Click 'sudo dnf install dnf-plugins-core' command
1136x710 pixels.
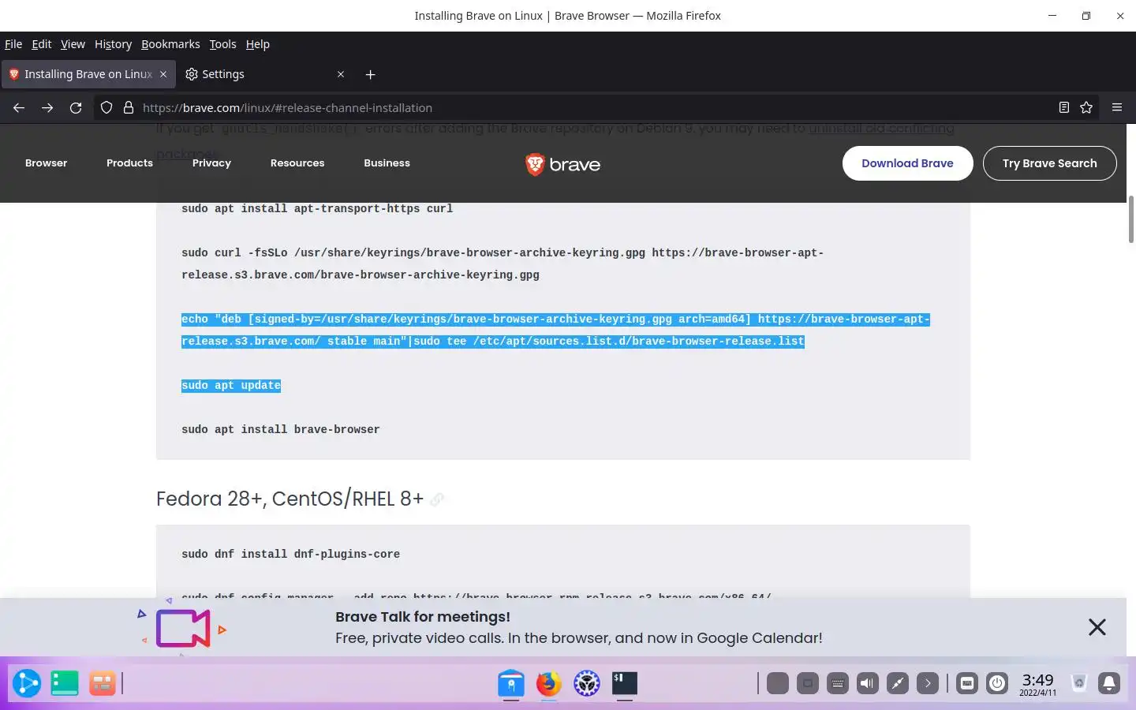pos(290,555)
